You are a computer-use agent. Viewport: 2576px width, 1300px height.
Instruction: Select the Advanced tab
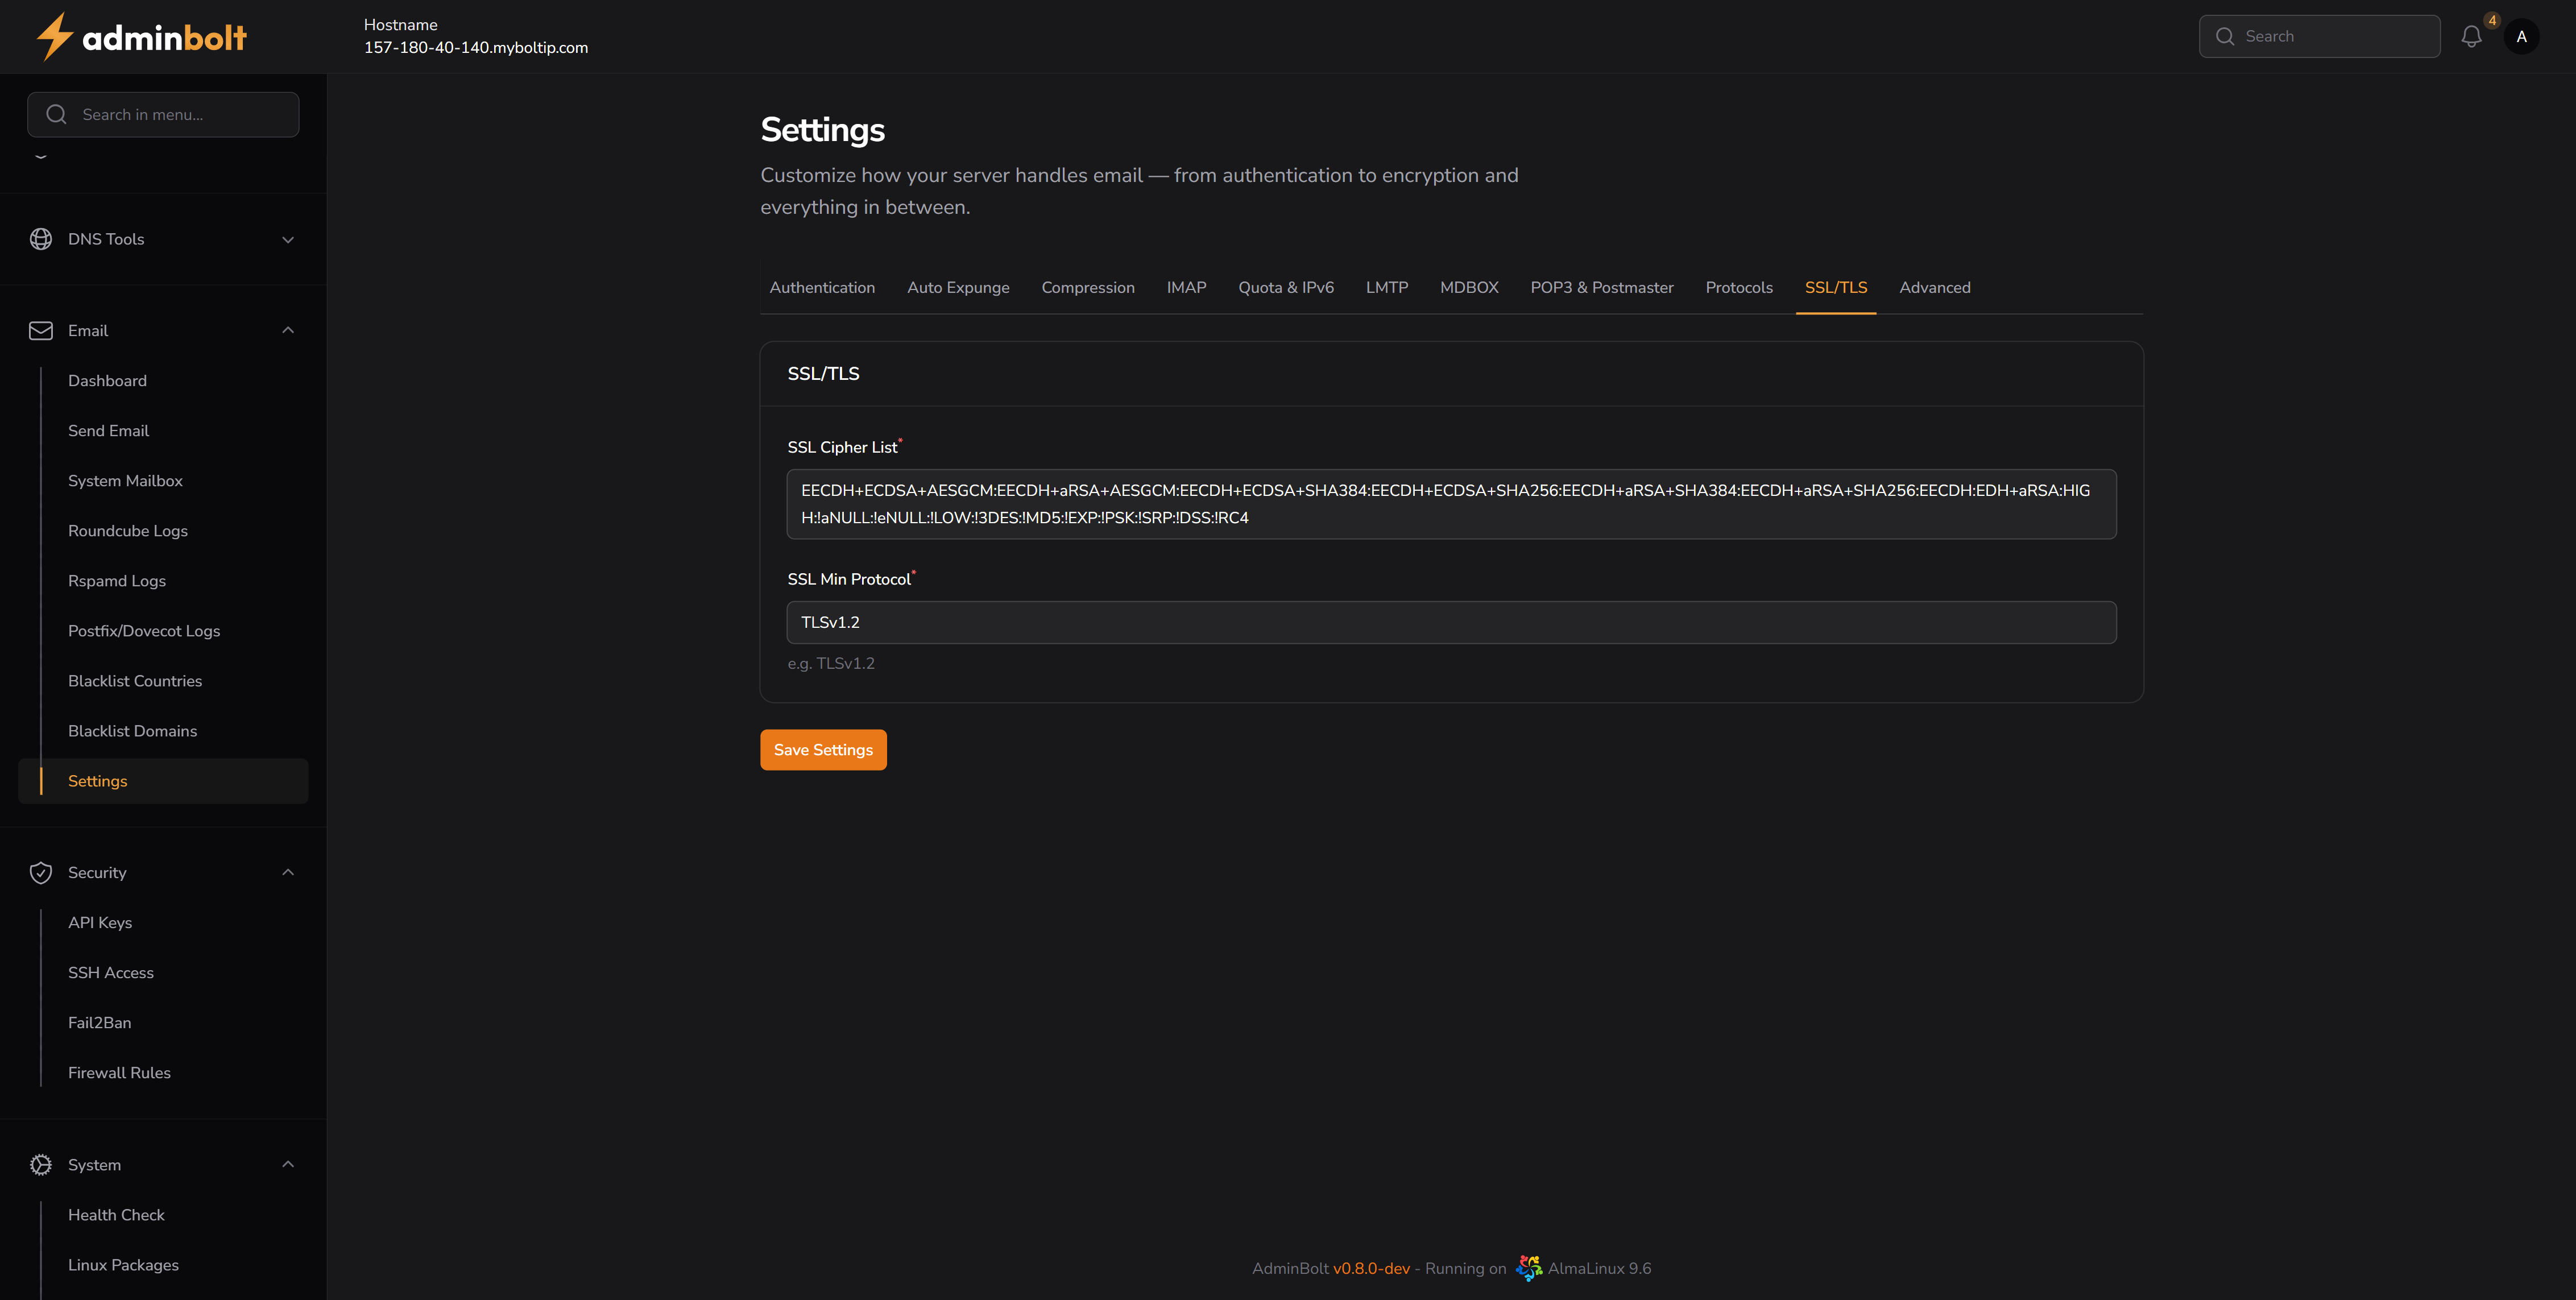click(x=1934, y=288)
